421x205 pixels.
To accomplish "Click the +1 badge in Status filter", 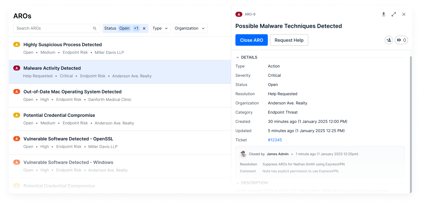I will (x=136, y=28).
